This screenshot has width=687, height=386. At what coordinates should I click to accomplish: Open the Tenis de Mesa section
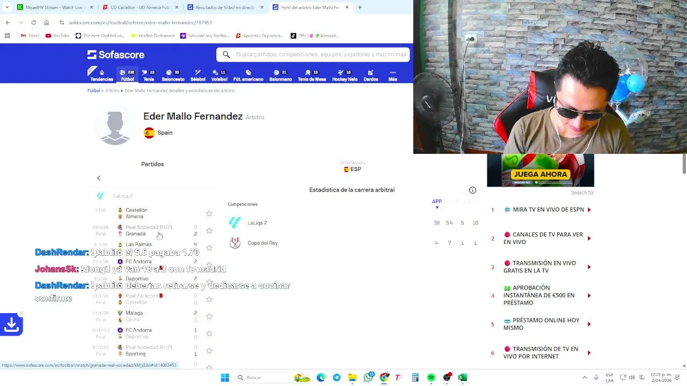coord(312,75)
